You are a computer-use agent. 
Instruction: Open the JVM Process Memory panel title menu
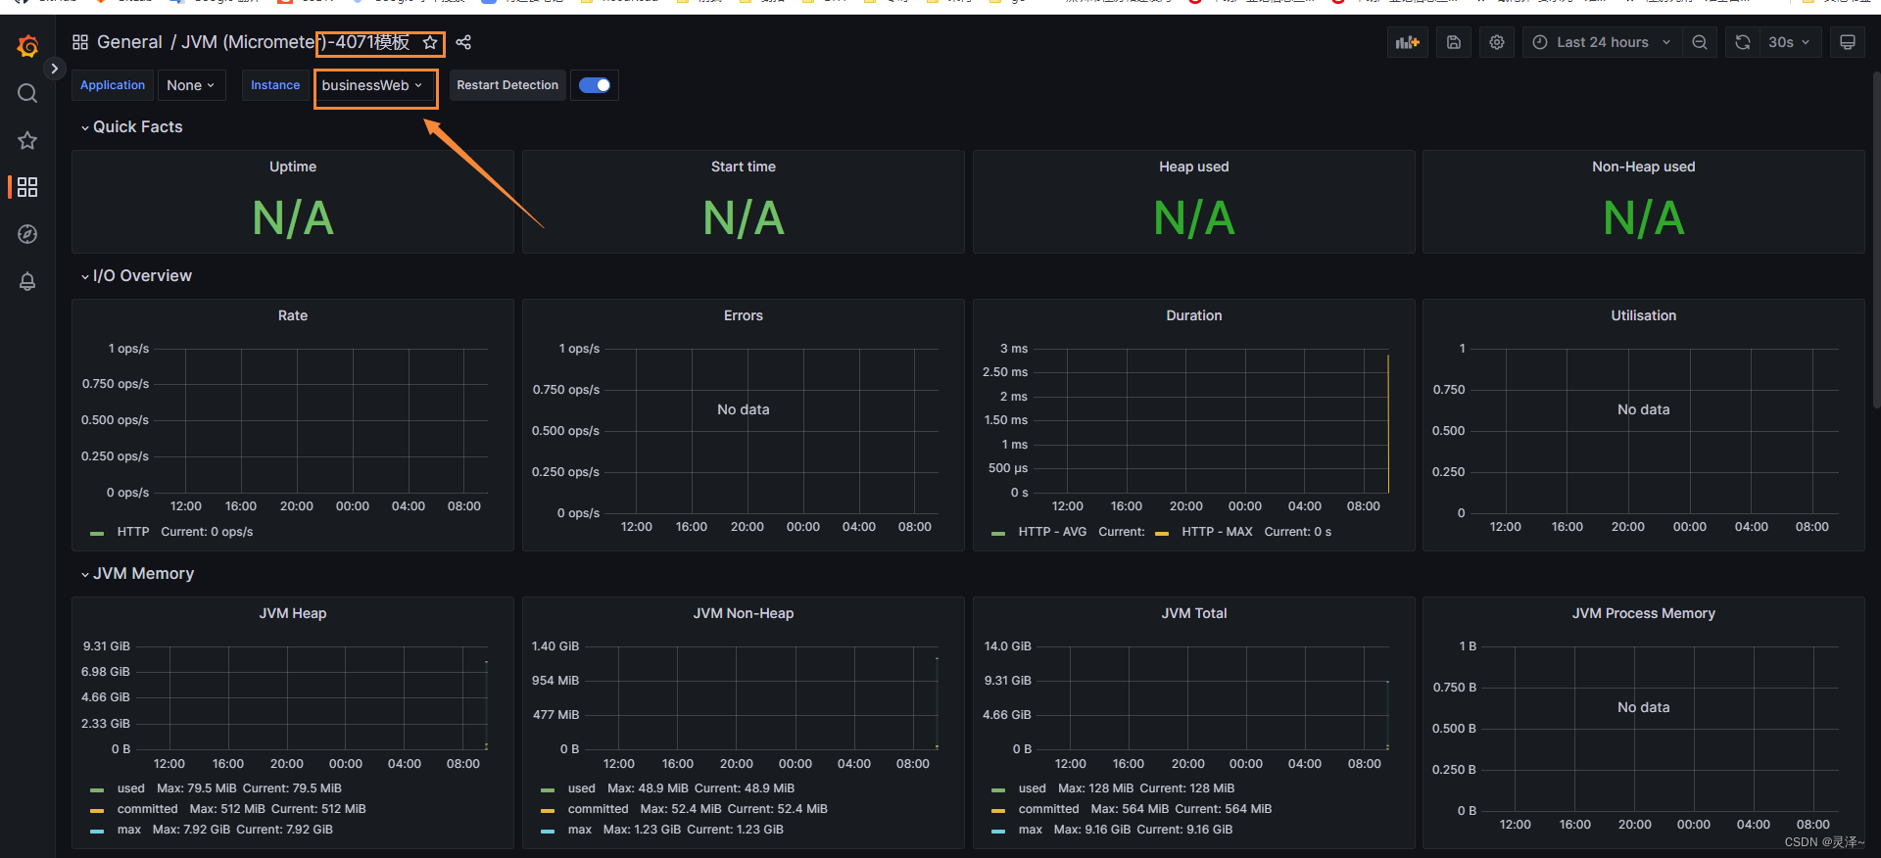[x=1644, y=613]
